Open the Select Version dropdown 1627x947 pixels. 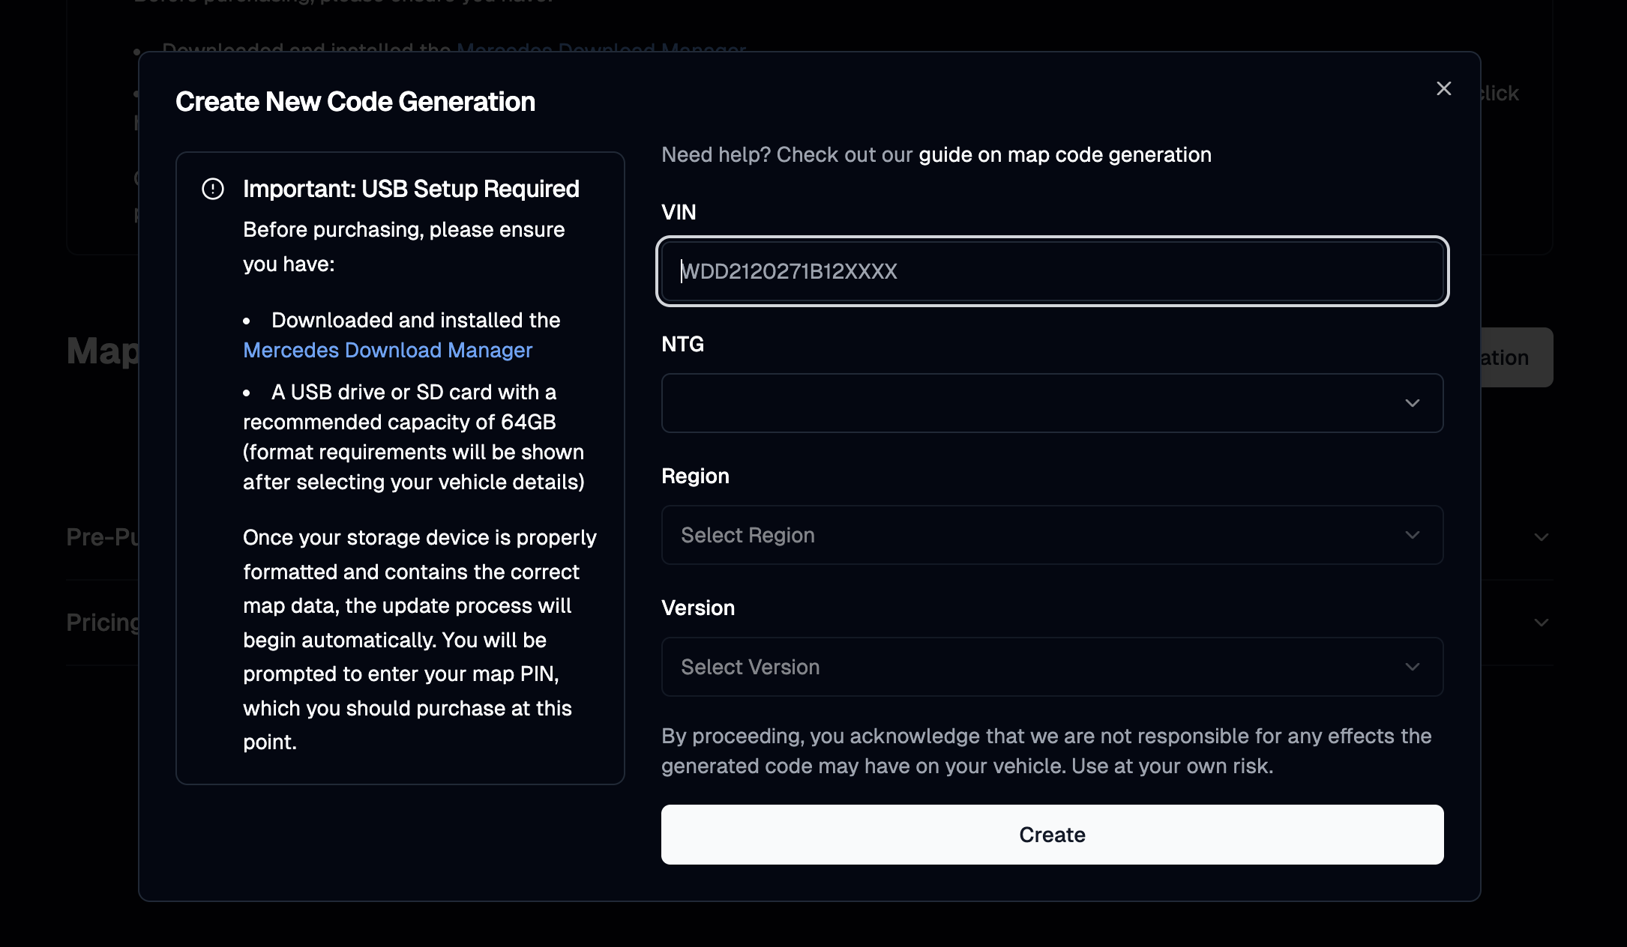click(x=1052, y=667)
